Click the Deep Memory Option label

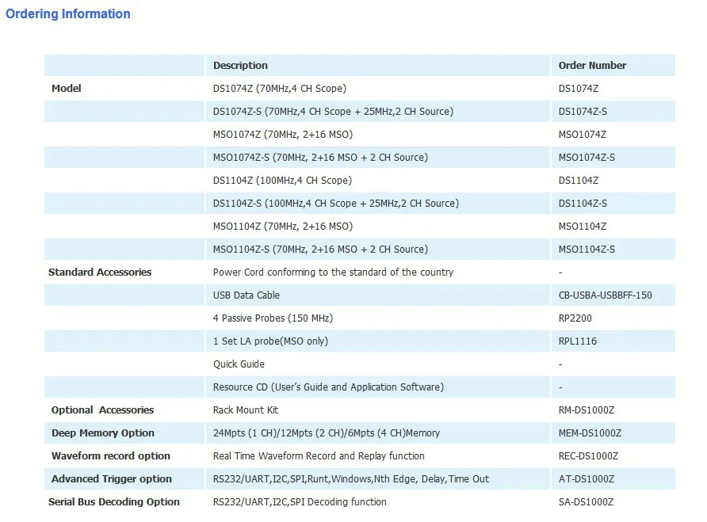[103, 433]
